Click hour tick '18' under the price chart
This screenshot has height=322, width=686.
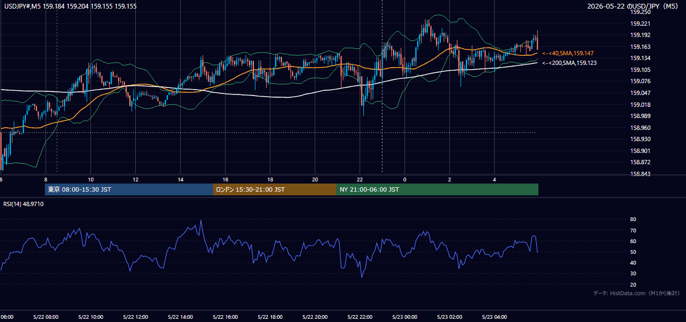pos(270,179)
